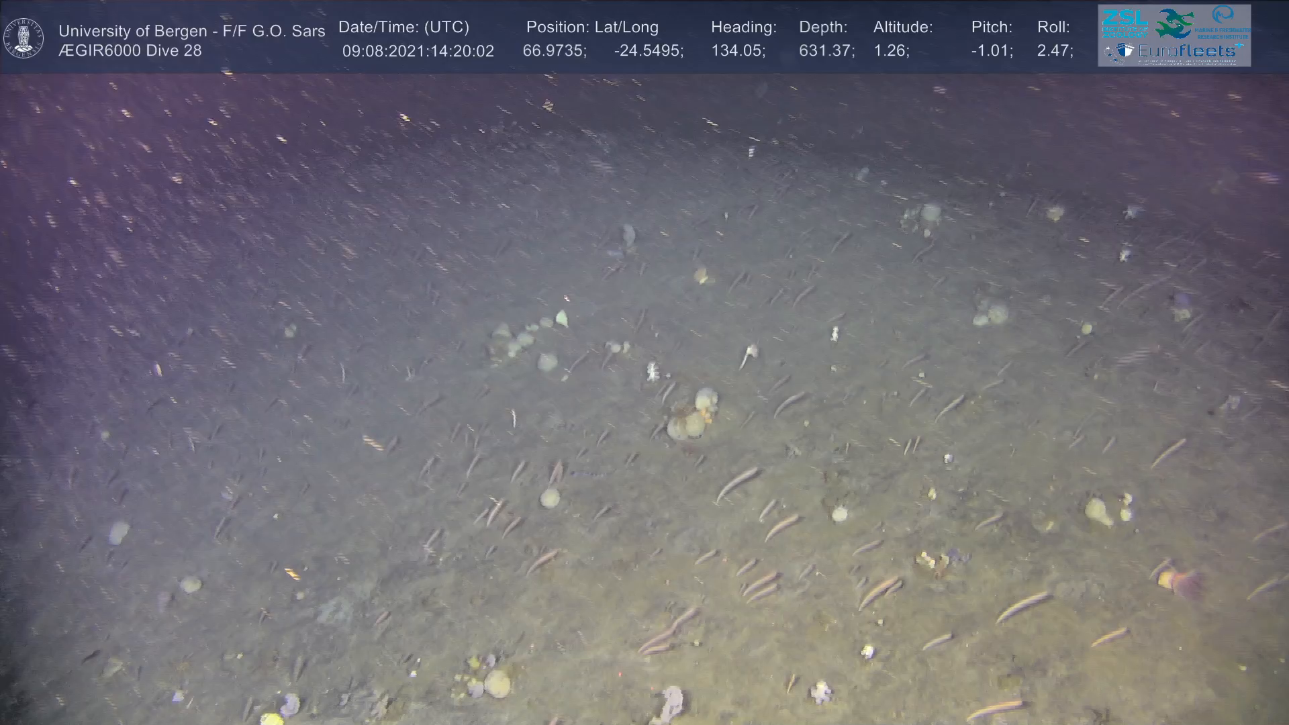Click the green-blue twin fish logo
Viewport: 1289px width, 725px height.
(1174, 23)
